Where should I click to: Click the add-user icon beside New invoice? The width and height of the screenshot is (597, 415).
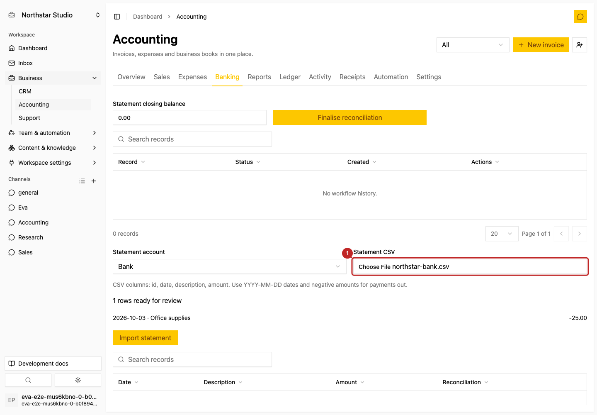click(x=579, y=45)
